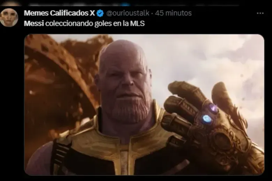Click the bold word Messi in the tweet

(x=34, y=23)
